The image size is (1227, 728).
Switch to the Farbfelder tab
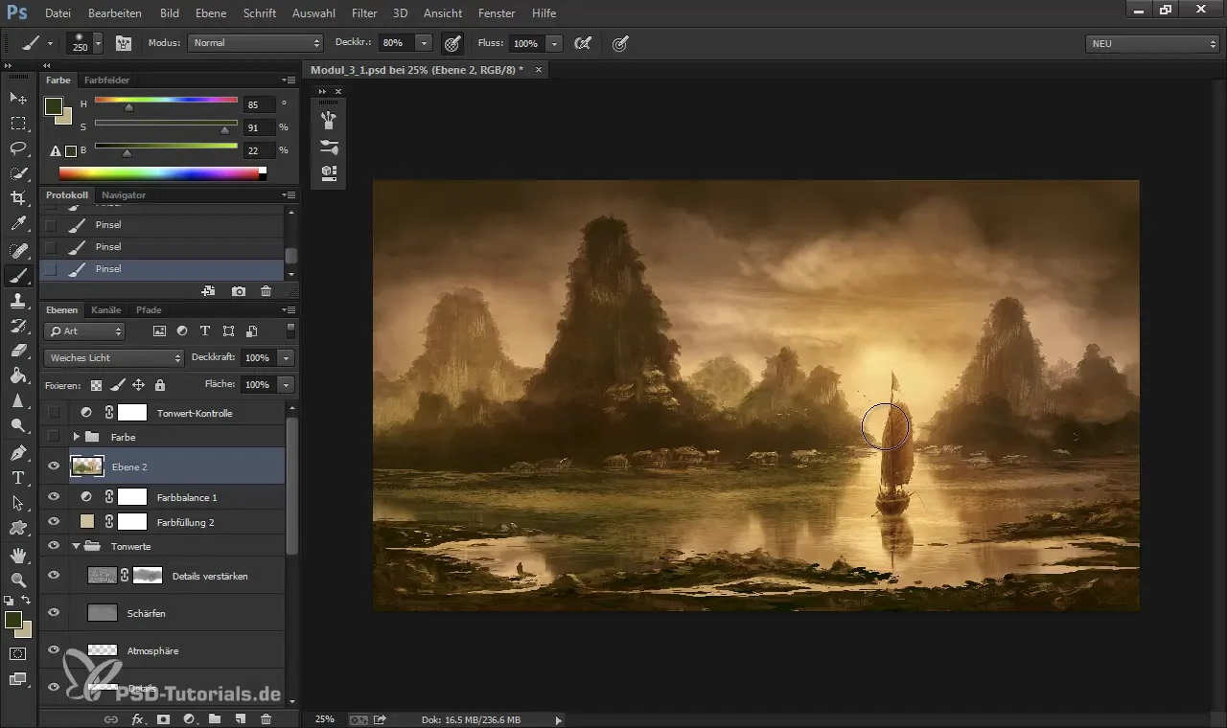106,80
